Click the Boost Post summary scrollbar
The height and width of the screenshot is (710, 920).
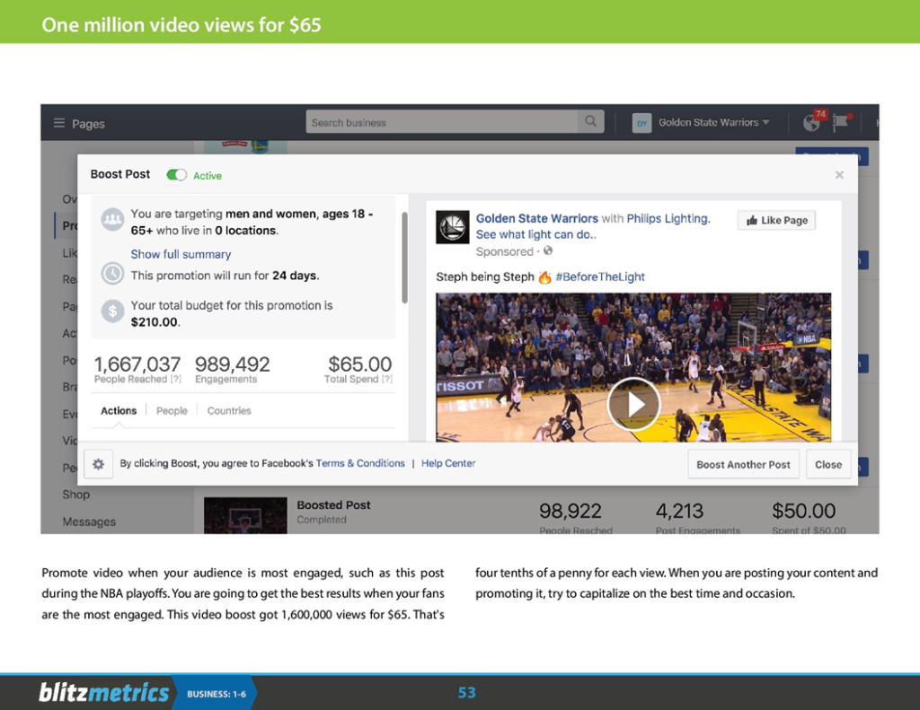[403, 258]
